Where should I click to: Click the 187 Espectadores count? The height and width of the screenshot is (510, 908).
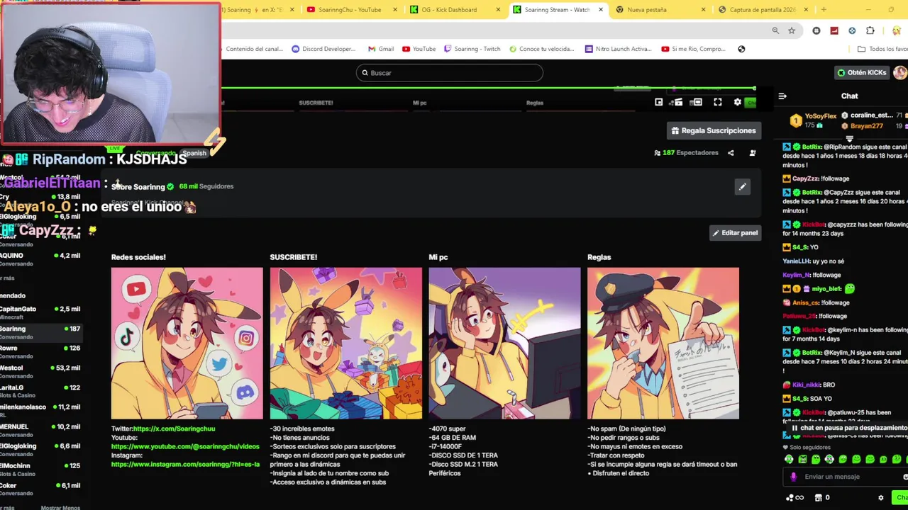(x=686, y=153)
